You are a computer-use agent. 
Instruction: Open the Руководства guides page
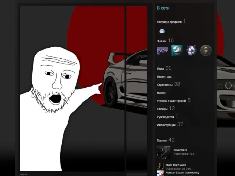[165, 117]
